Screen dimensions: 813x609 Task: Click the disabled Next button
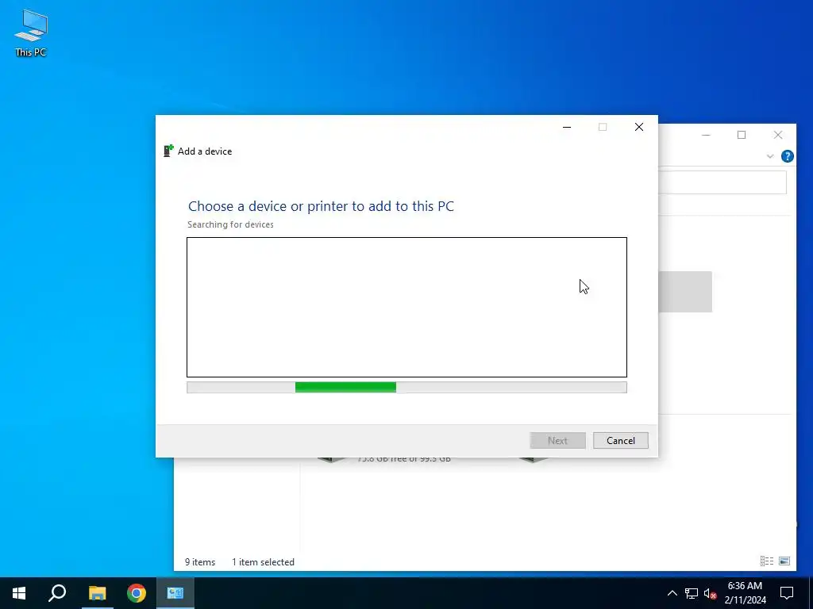click(x=557, y=441)
